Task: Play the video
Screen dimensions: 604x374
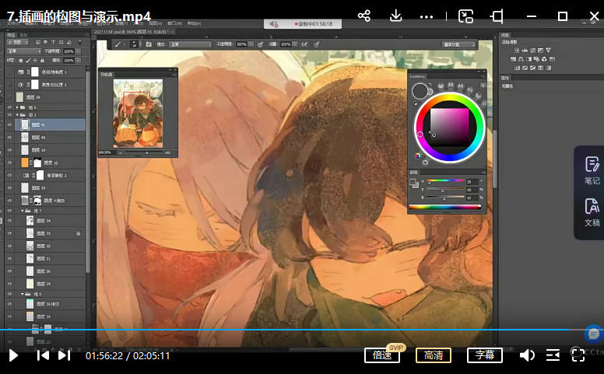Action: pos(13,355)
